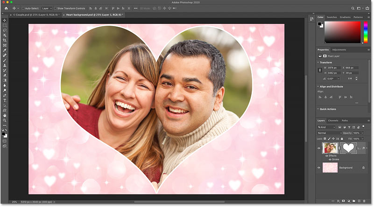Open the Kind filter dropdown
The image size is (374, 207).
point(326,127)
